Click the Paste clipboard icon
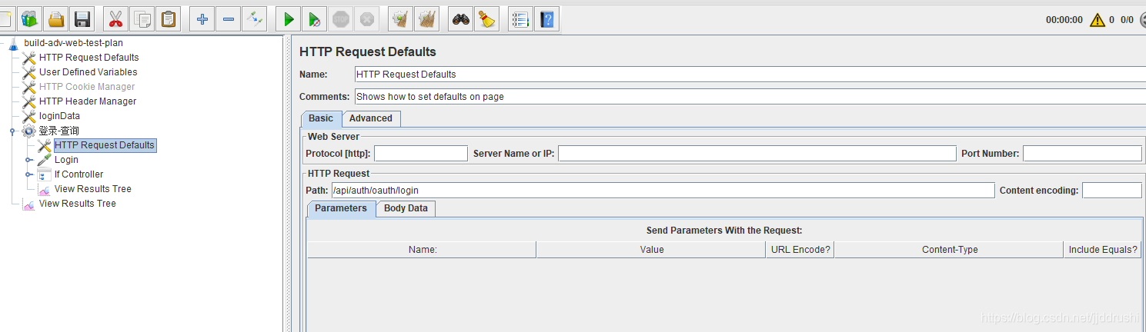Screen dimensions: 1146x332 point(169,19)
